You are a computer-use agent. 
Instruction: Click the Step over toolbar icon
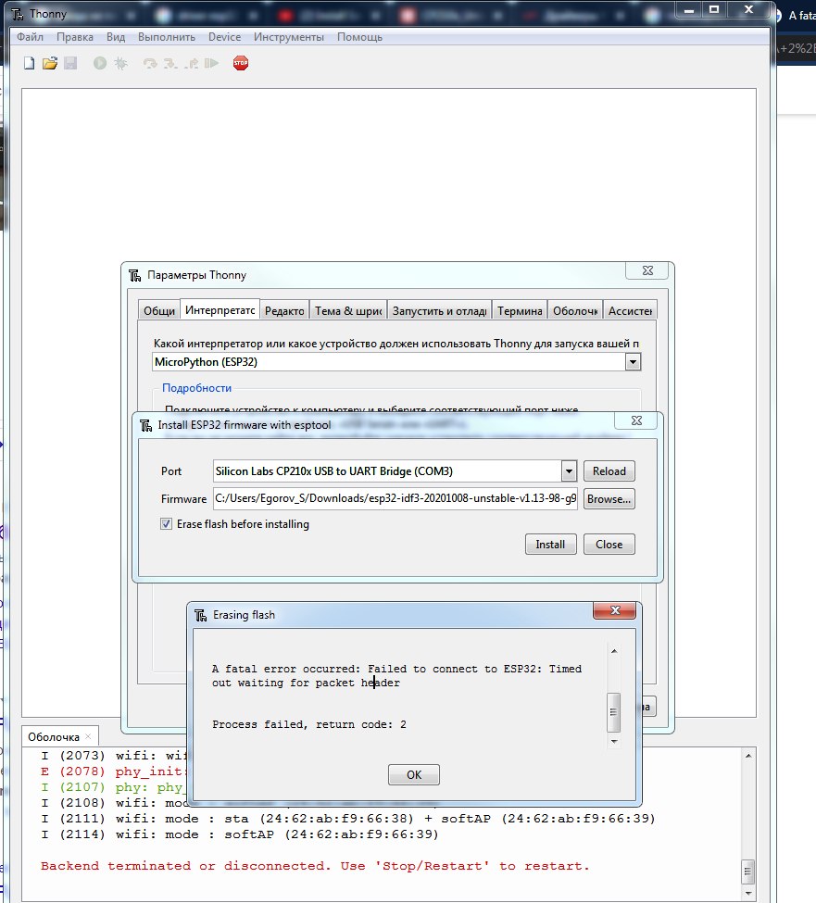(150, 63)
